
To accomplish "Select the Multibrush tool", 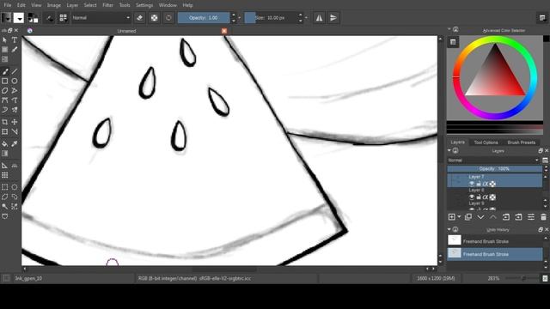I will (15, 110).
